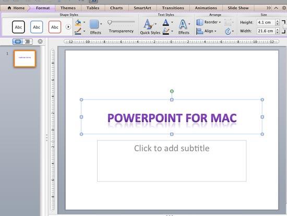The height and width of the screenshot is (216, 287).
Task: Open the shape Line color dropdown arrow
Action: pos(85,31)
